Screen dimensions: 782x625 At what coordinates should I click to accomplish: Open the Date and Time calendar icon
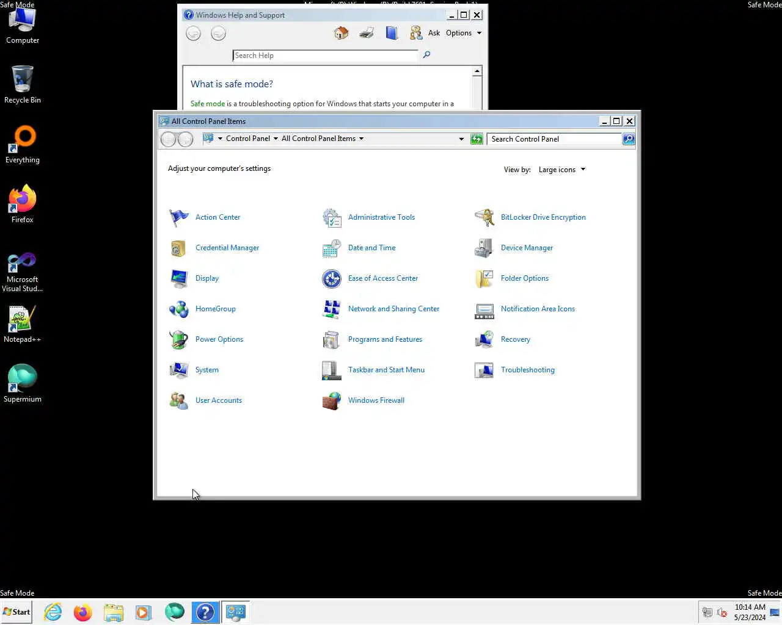332,248
